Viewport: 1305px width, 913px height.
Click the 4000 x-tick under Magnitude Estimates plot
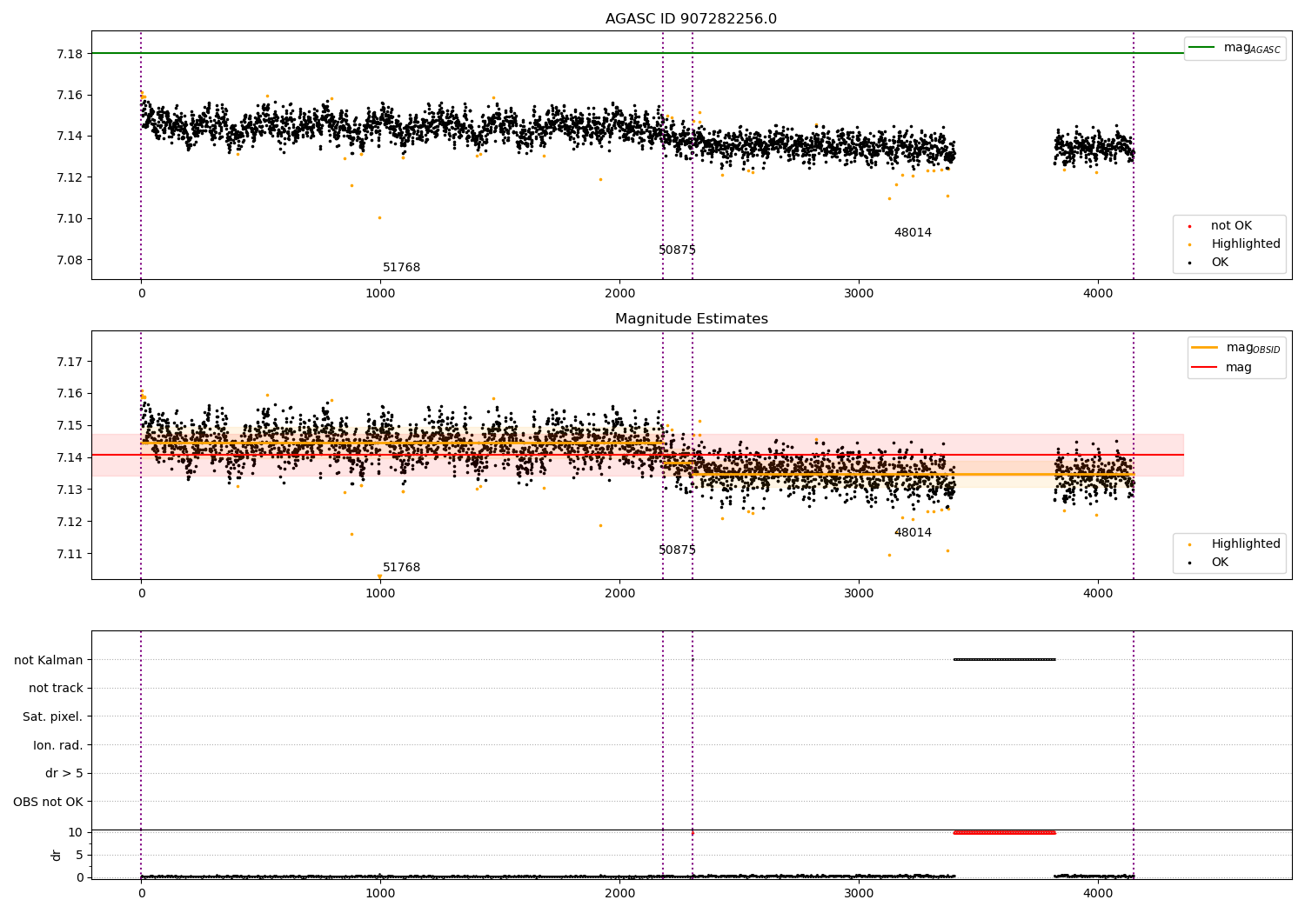pos(1098,594)
